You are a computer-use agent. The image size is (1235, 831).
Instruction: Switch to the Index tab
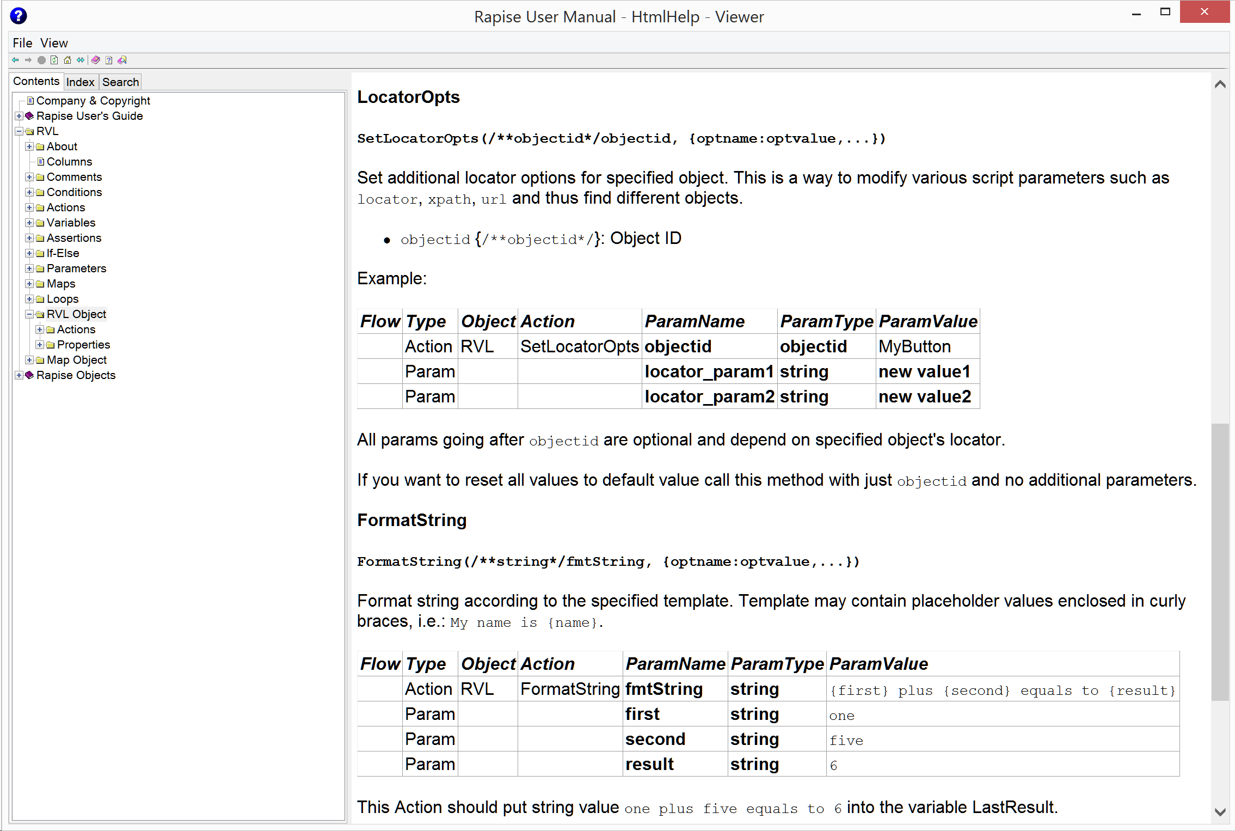80,82
